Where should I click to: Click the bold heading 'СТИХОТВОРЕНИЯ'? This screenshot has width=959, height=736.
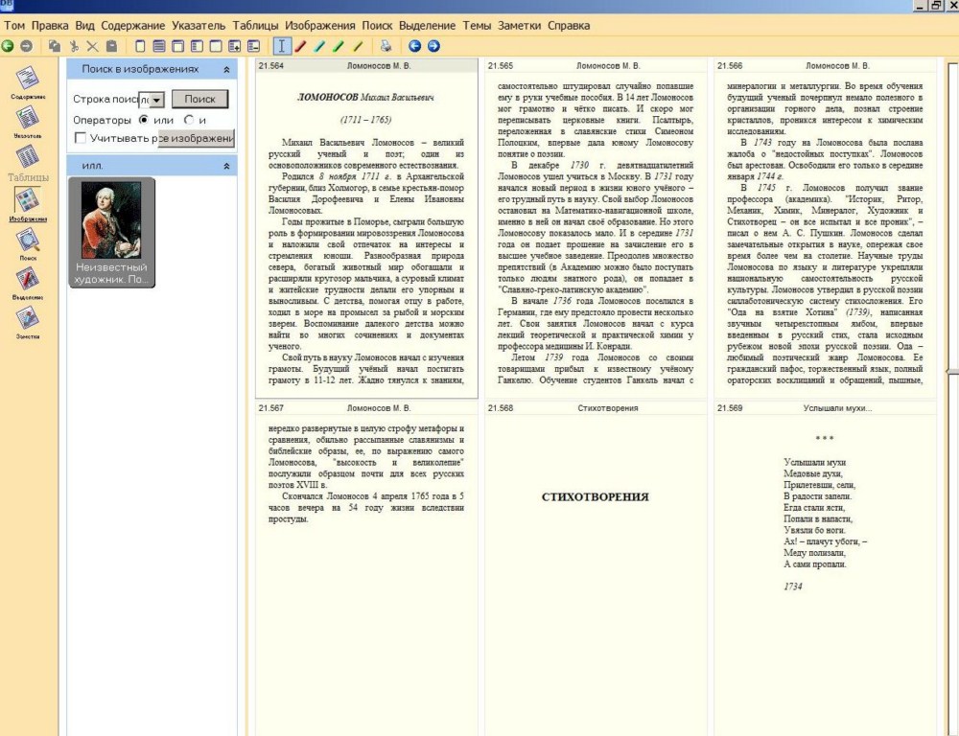pyautogui.click(x=596, y=497)
